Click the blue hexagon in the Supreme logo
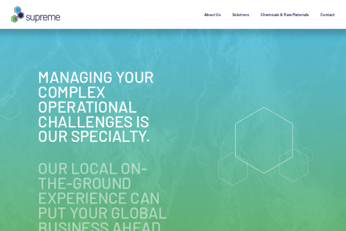 coord(18,10)
